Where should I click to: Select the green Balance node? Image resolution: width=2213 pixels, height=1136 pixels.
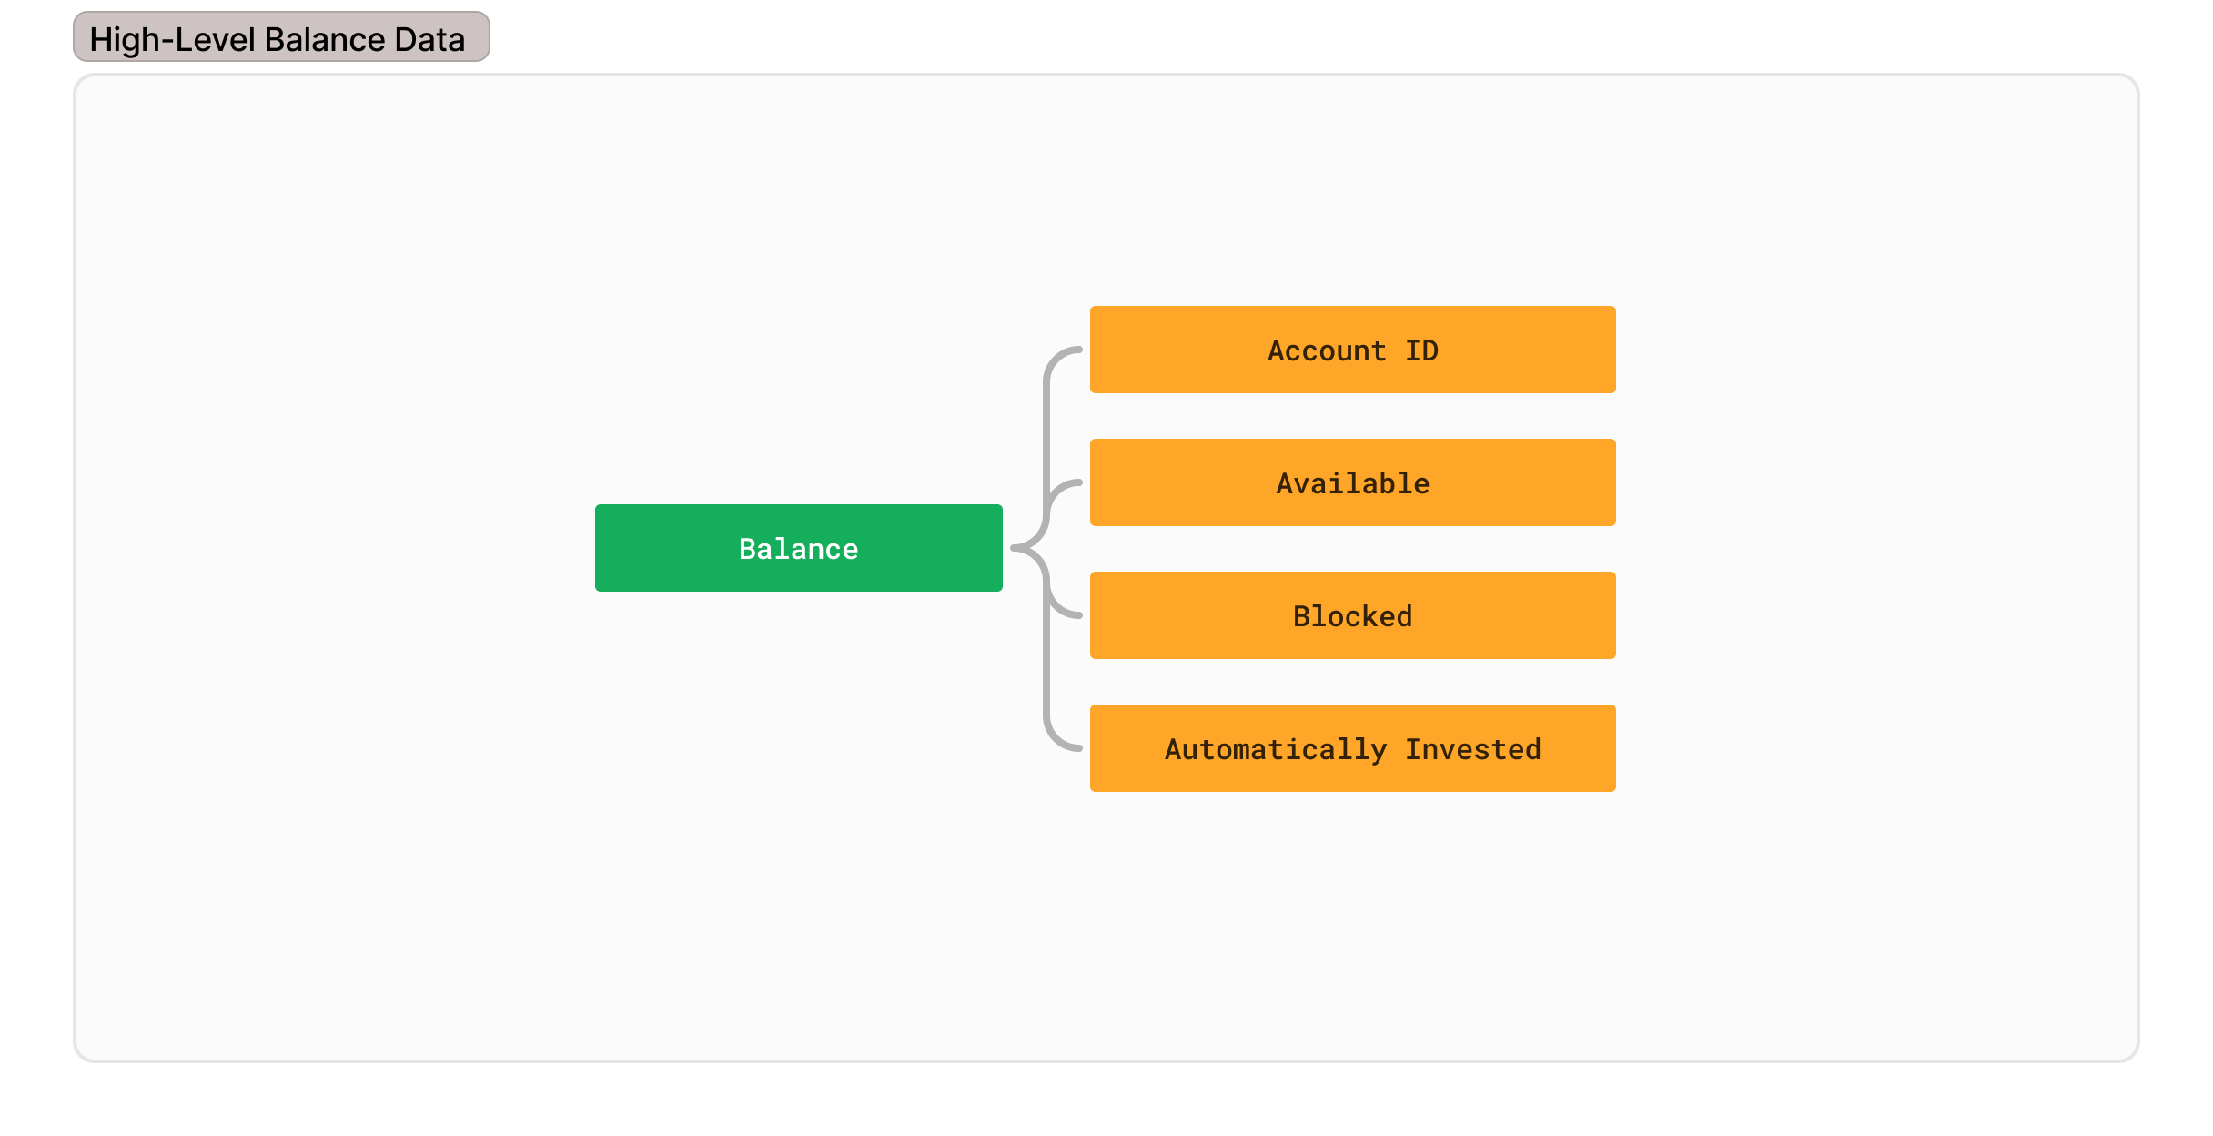[x=798, y=548]
